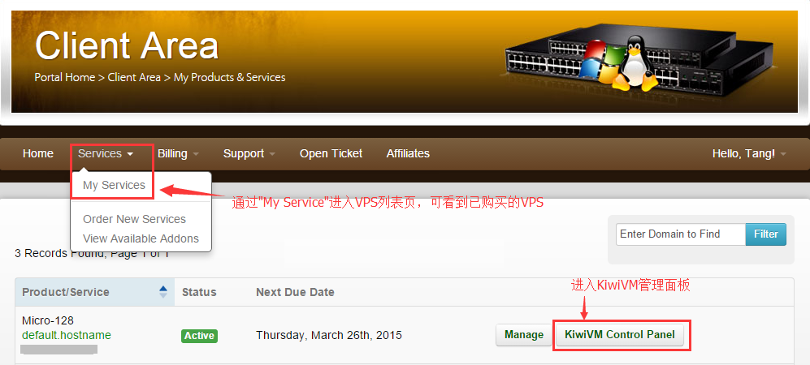This screenshot has height=365, width=810.
Task: Click the Filter button
Action: [765, 234]
